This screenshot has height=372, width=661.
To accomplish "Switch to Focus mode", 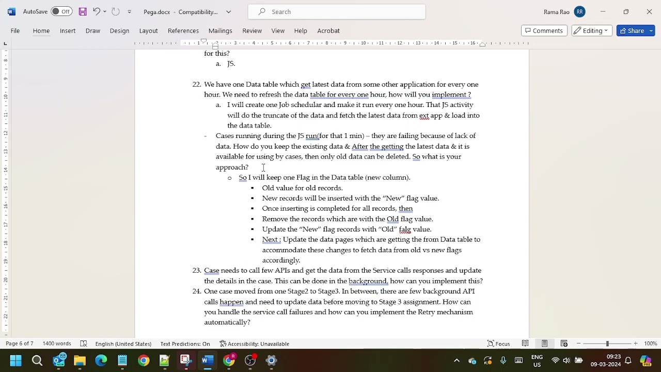I will (499, 344).
